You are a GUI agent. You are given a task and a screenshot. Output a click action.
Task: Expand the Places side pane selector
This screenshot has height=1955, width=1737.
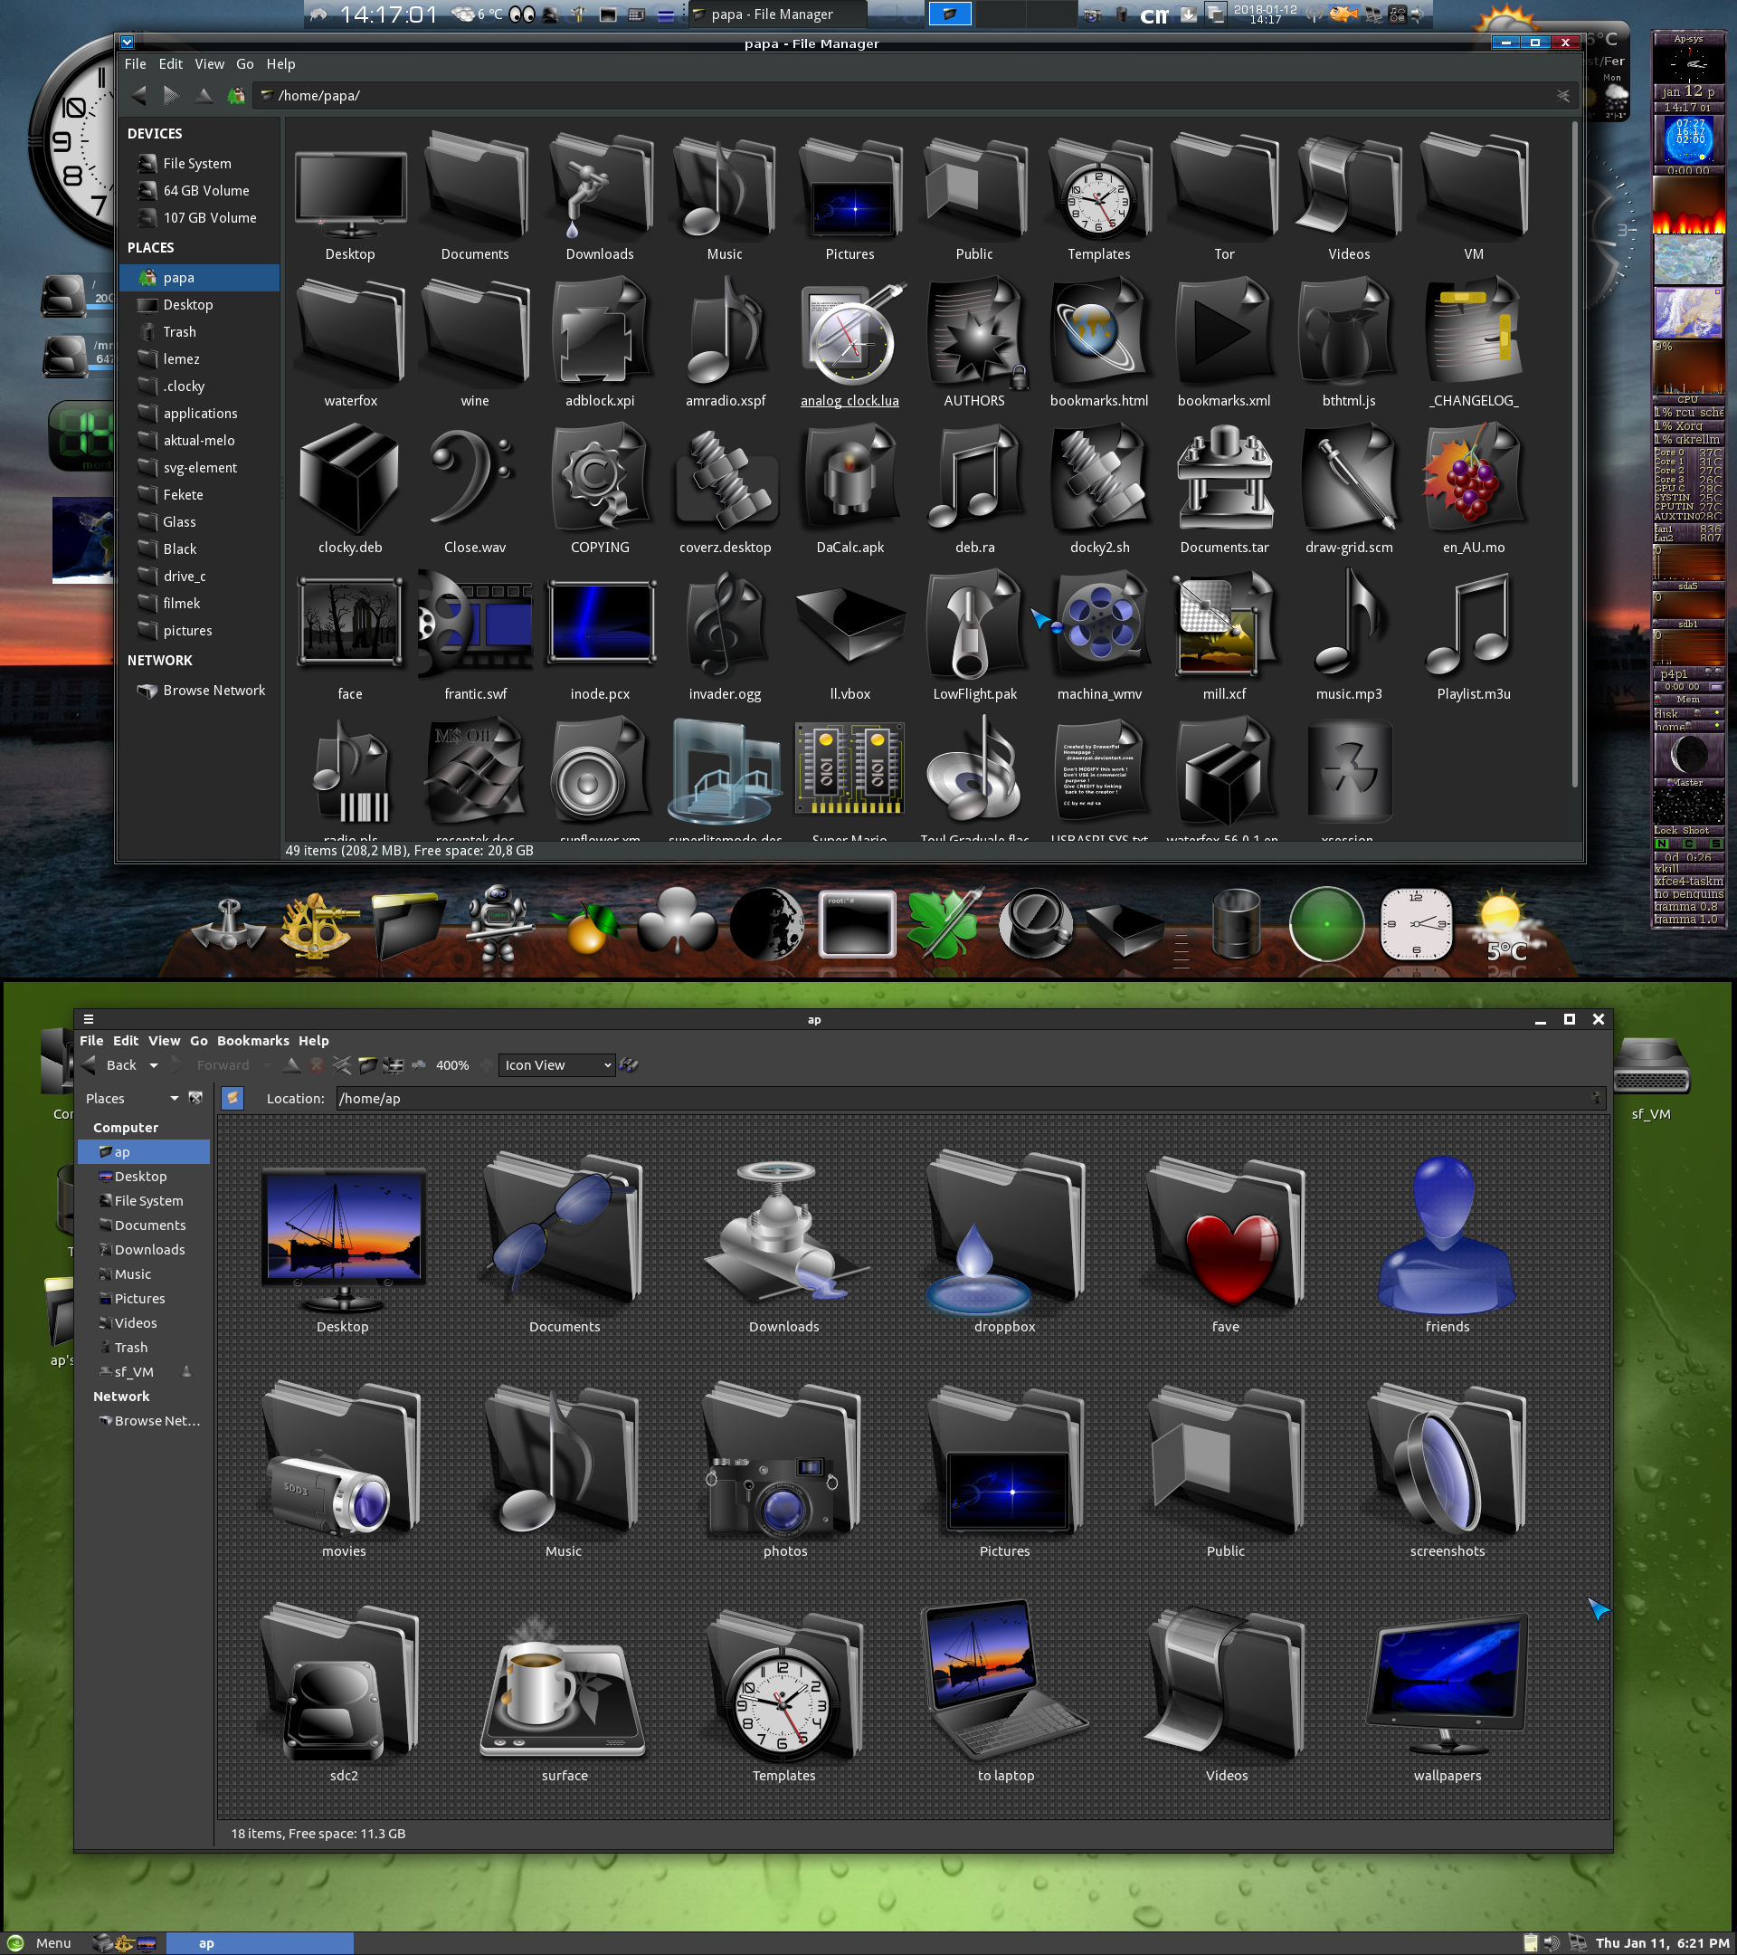click(174, 1098)
